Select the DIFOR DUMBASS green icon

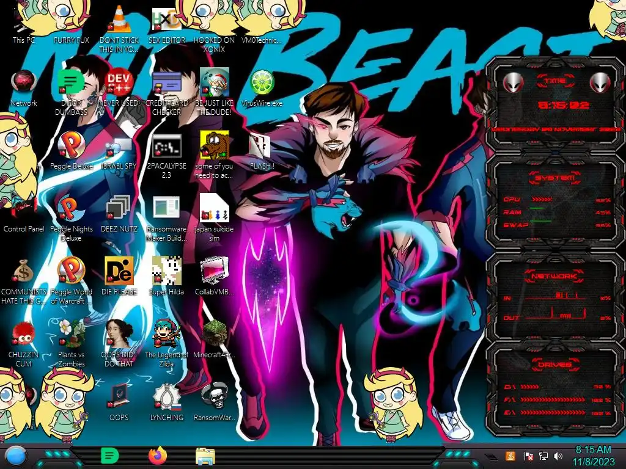tap(71, 92)
